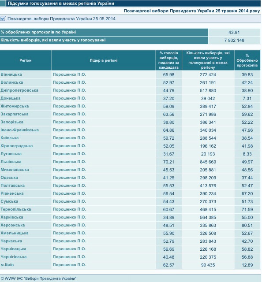262x282 pixels.
Task: Click the Підсумки голосування page title bar
Action: coord(134,4)
